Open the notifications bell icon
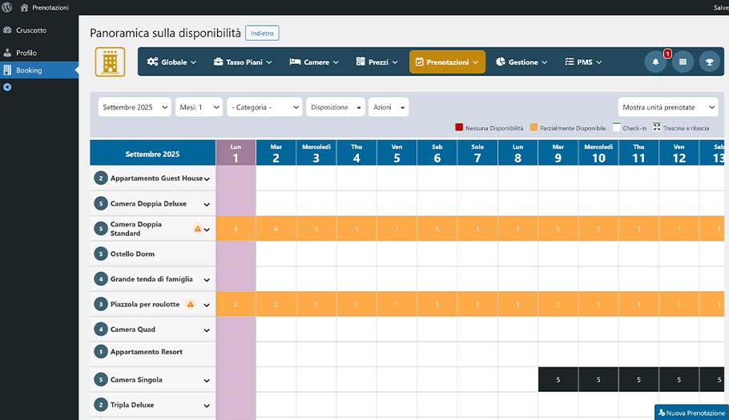 coord(655,62)
